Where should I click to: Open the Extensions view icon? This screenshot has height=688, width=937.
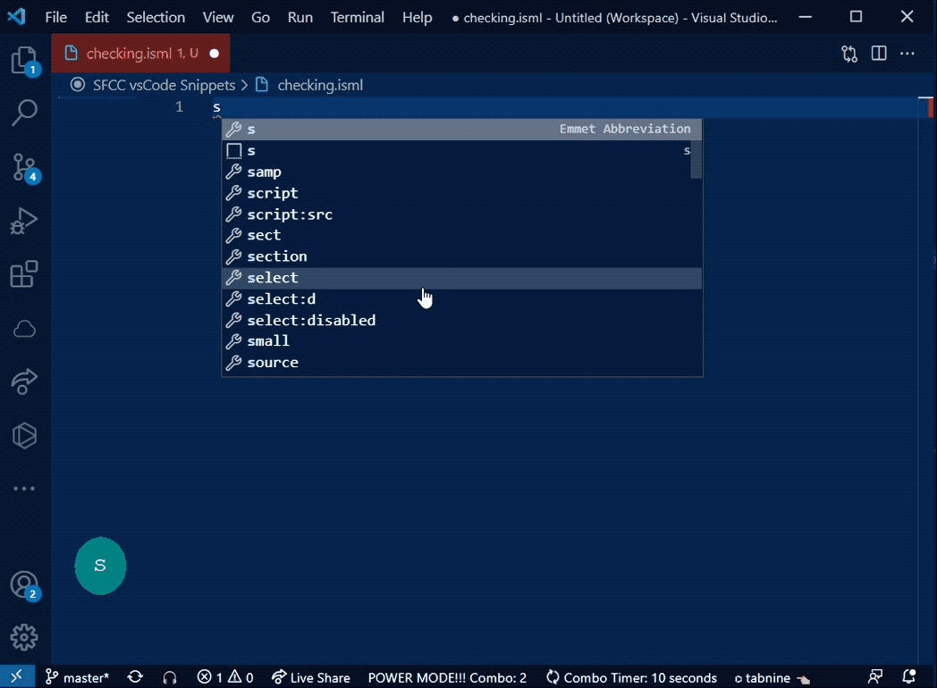point(24,274)
